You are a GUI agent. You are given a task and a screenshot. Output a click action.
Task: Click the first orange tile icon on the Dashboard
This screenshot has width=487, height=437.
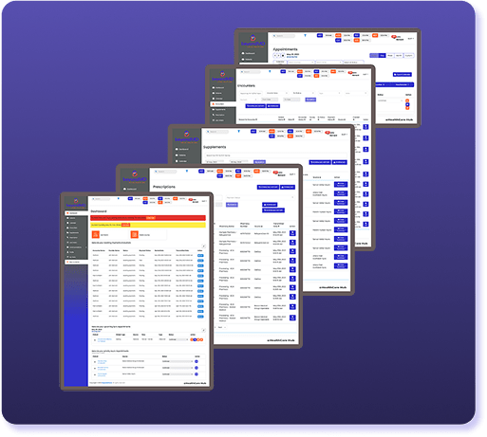[96, 234]
